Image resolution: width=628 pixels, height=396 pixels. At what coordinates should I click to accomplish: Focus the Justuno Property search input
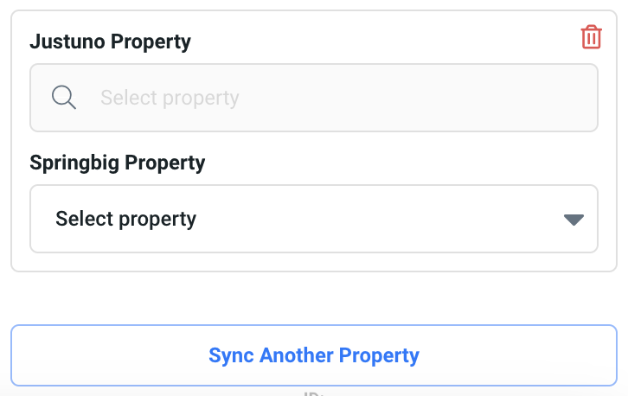pos(313,98)
